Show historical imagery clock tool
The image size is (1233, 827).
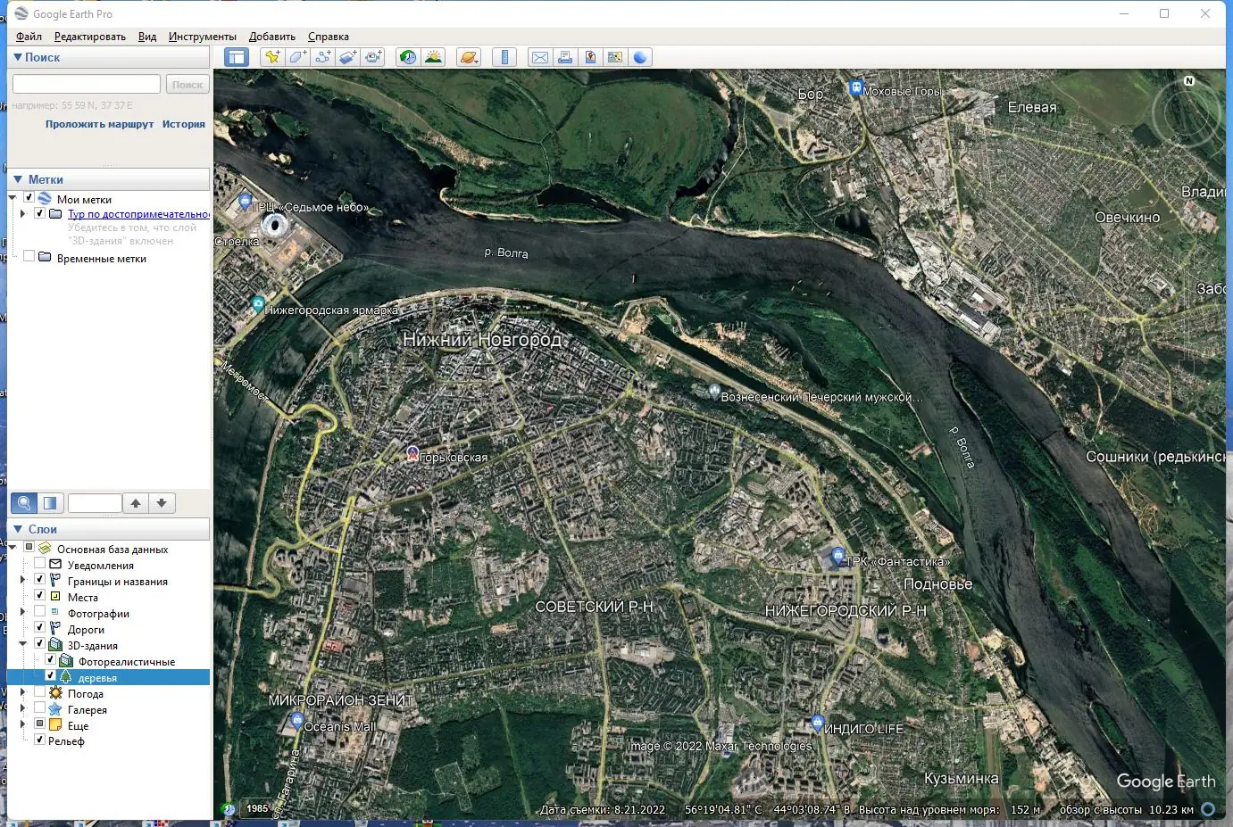coord(408,57)
